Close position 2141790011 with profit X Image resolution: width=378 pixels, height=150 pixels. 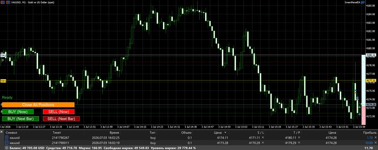[x=375, y=143]
